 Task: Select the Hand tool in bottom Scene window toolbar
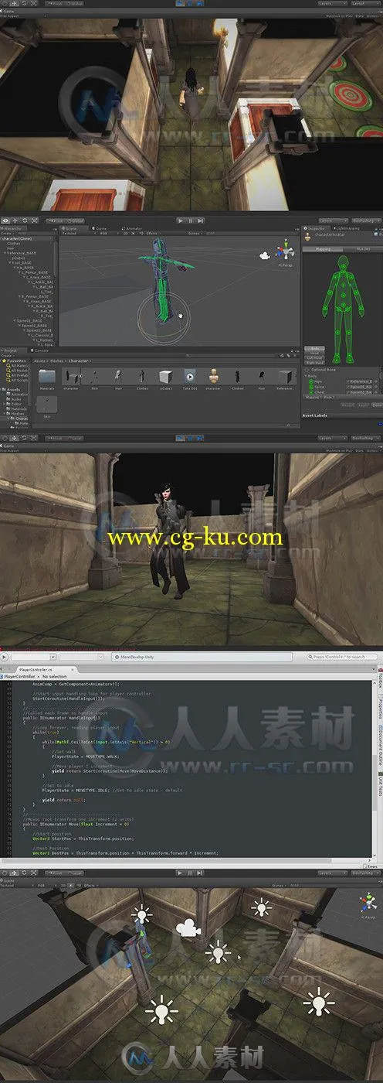click(x=5, y=872)
